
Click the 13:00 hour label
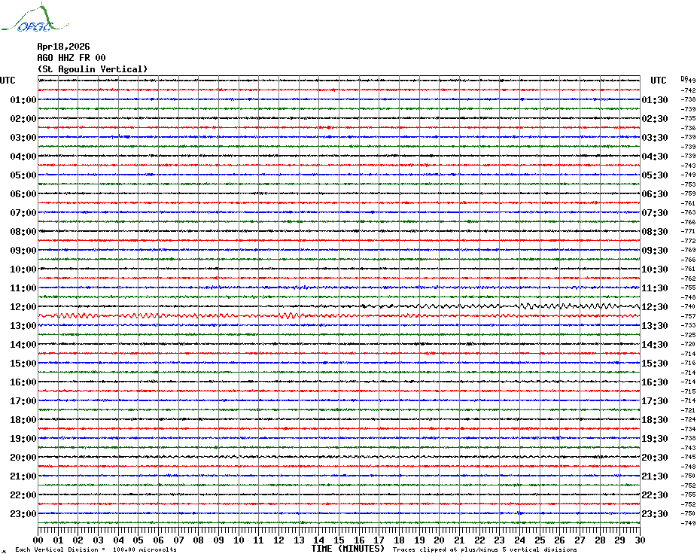[x=23, y=326]
